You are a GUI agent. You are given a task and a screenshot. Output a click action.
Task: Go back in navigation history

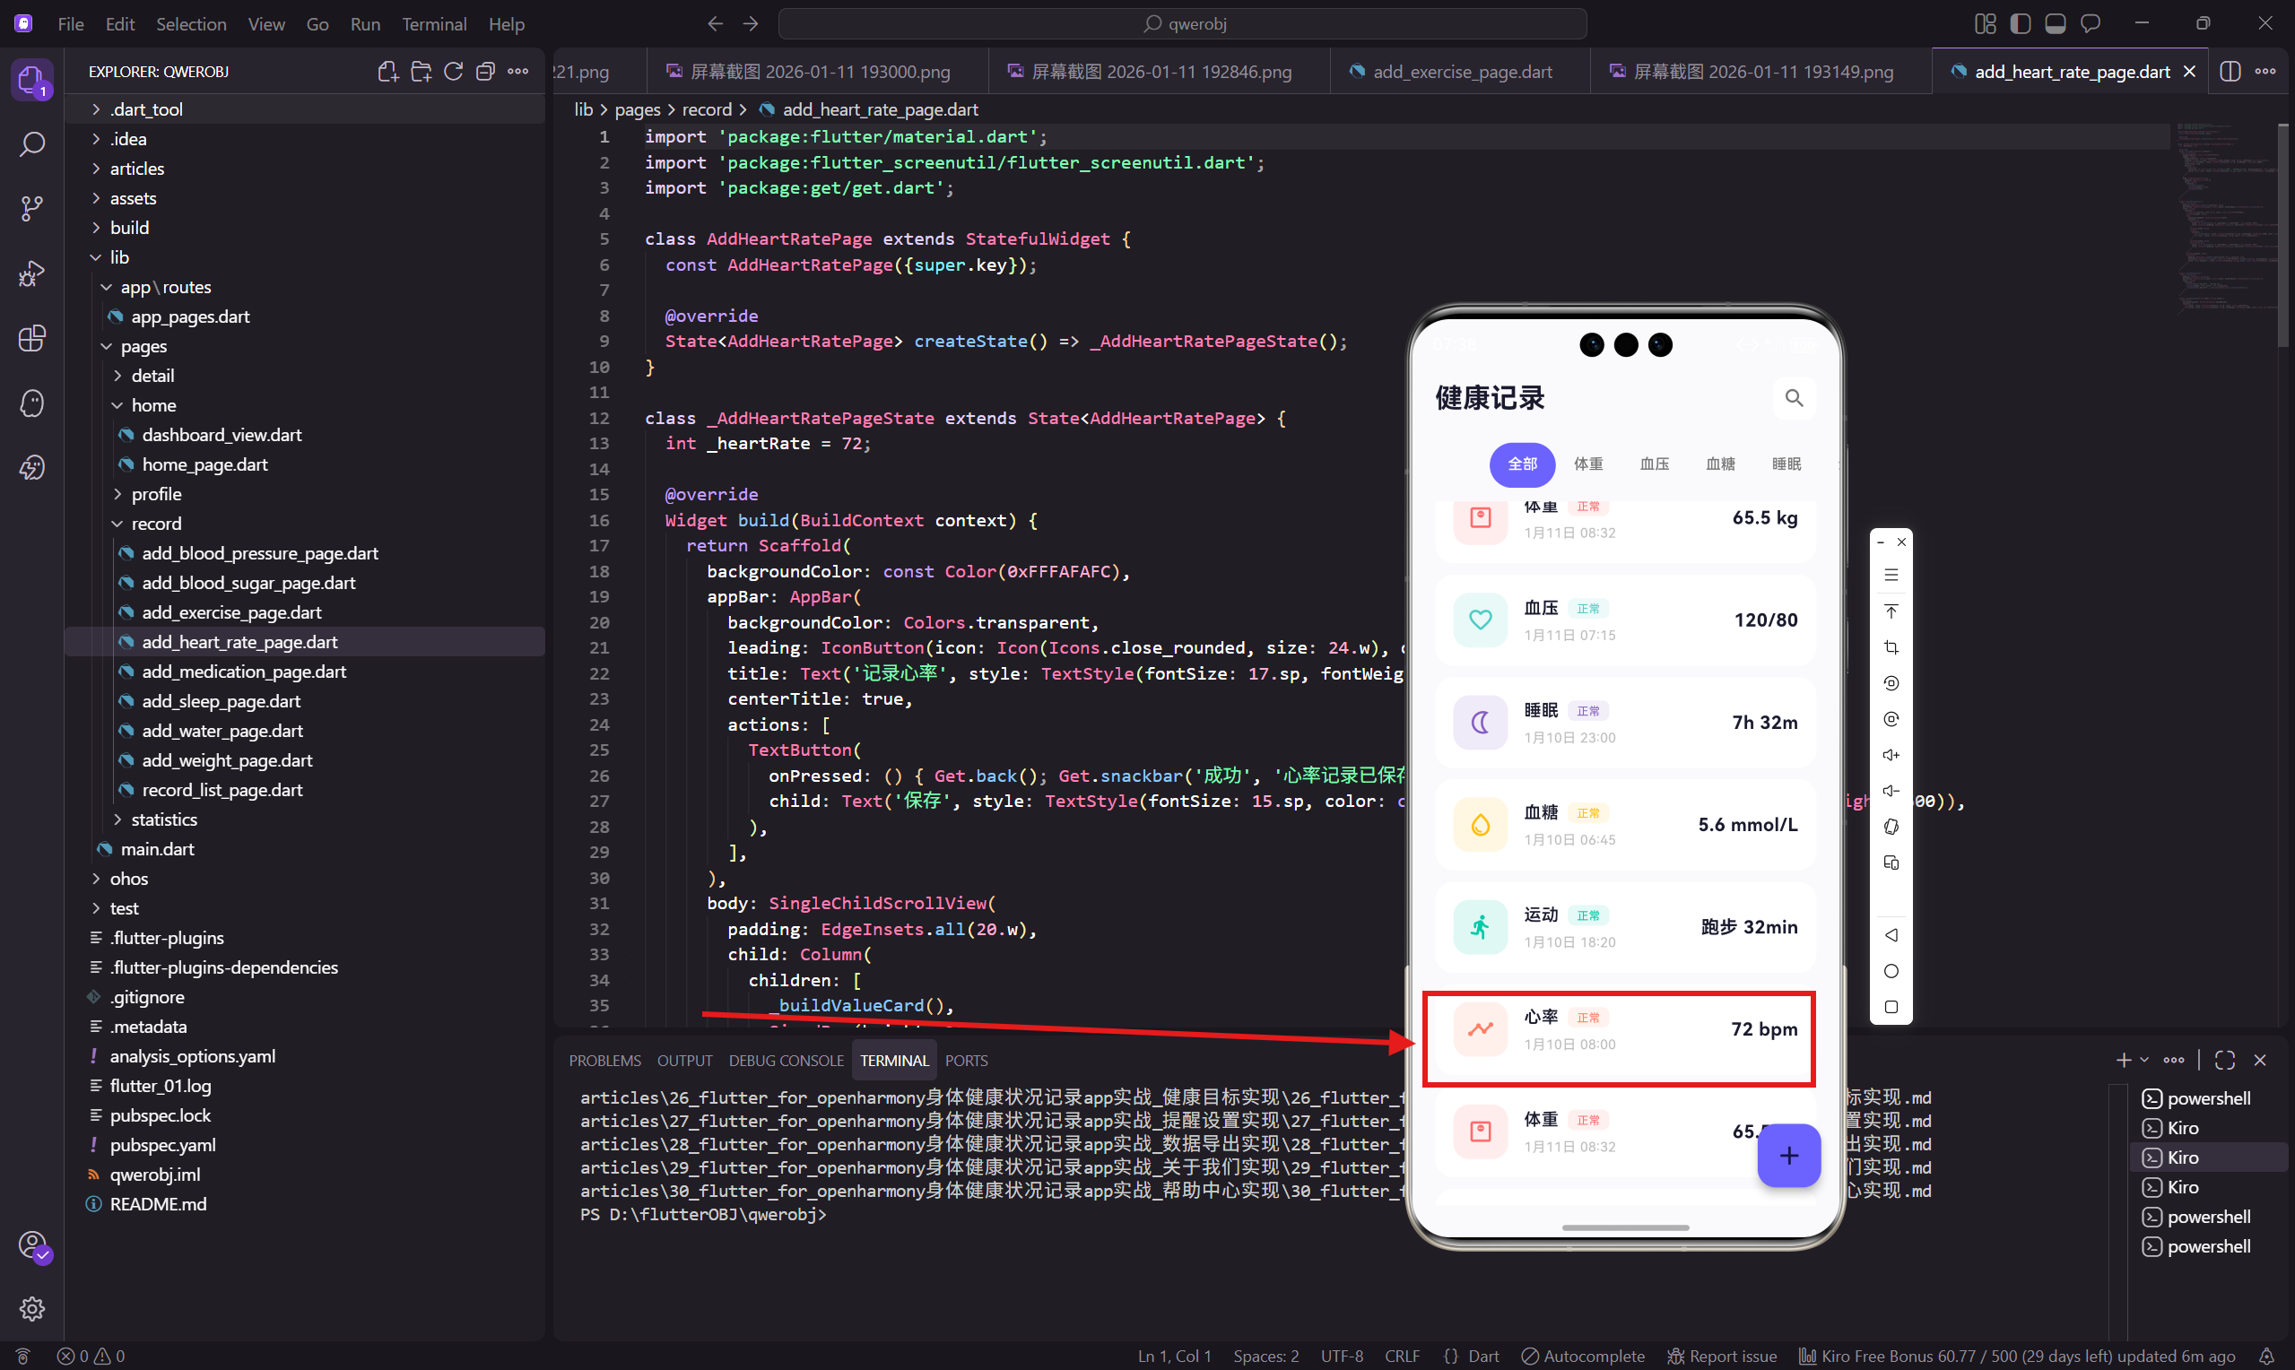(x=715, y=24)
